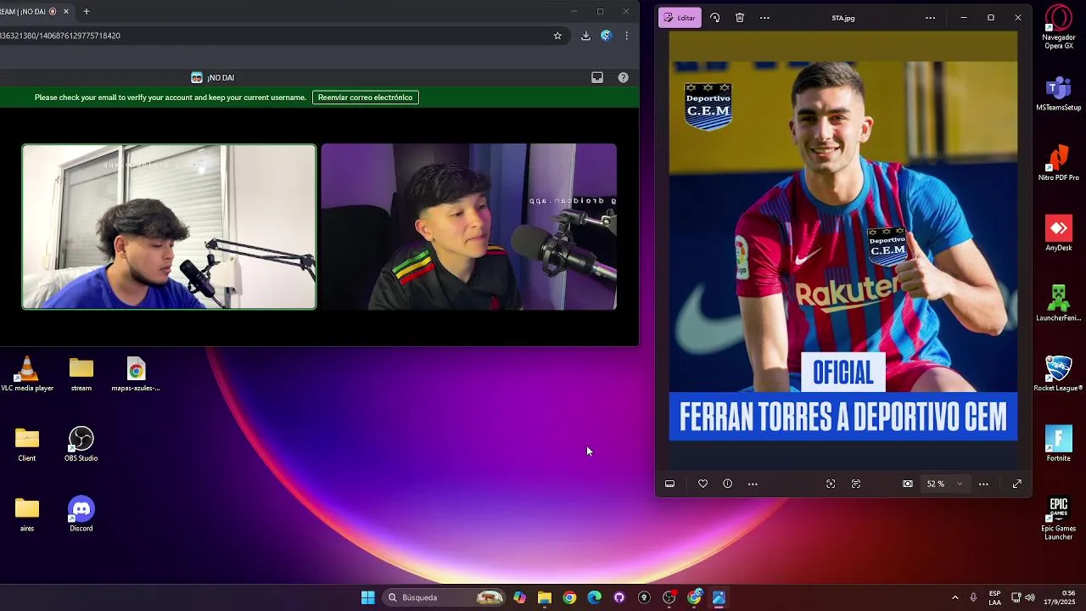Select the left webcam video with blue shirt

169,227
